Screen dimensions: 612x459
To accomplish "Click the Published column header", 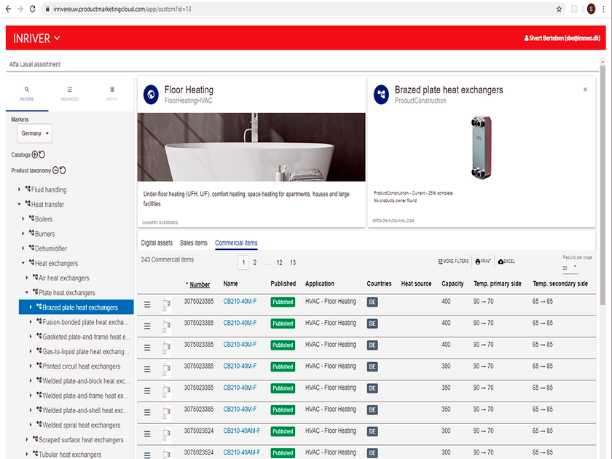I will click(283, 283).
